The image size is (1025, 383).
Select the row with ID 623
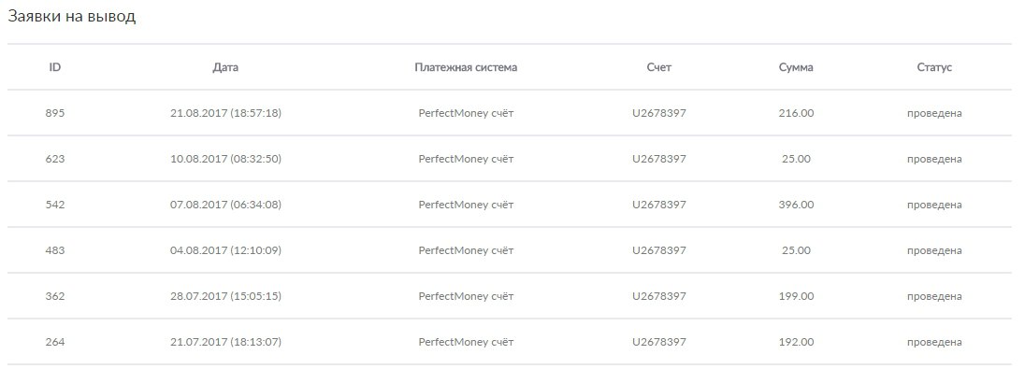54,159
